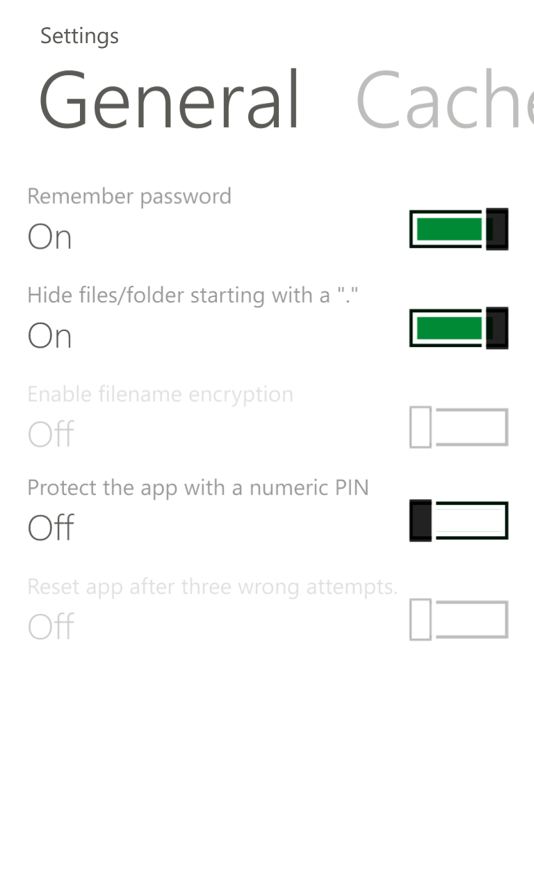Tap the On status under Remember password
The height and width of the screenshot is (890, 534).
point(50,237)
